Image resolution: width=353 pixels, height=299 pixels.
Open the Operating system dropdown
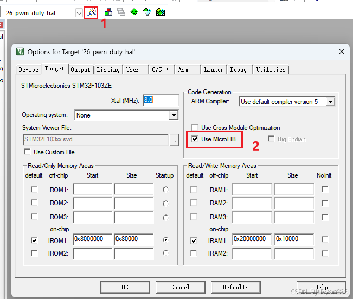tap(174, 115)
